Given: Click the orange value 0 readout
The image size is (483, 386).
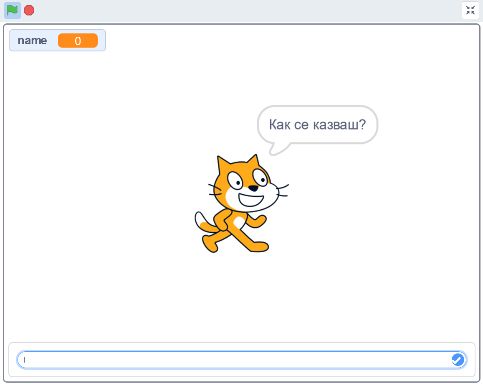Looking at the screenshot, I should point(78,41).
